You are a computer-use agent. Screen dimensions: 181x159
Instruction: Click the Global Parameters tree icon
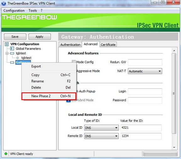pos(12,48)
